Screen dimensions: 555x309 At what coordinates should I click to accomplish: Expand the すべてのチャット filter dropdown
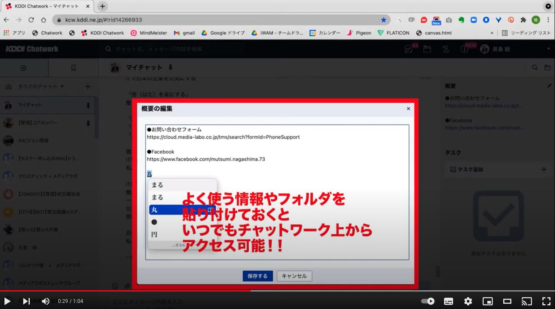tap(41, 86)
